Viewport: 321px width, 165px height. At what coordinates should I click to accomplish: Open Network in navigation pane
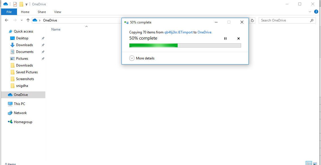click(20, 113)
